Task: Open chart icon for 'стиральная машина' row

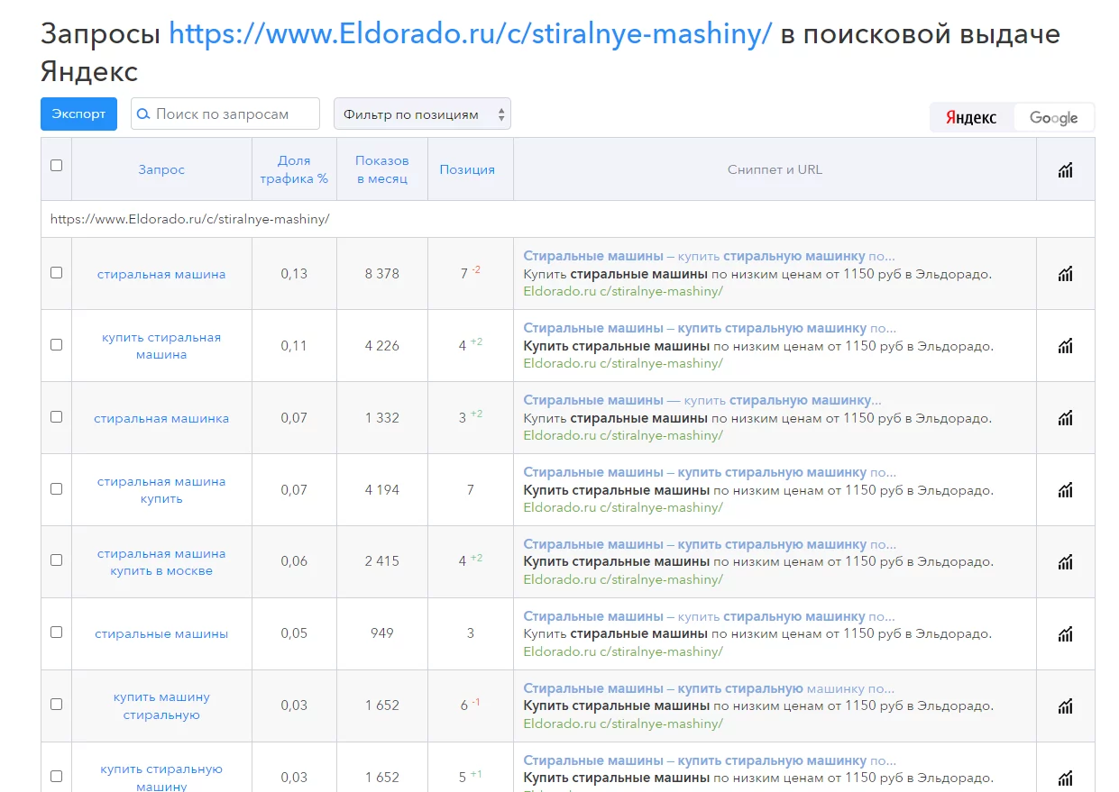Action: [x=1065, y=273]
